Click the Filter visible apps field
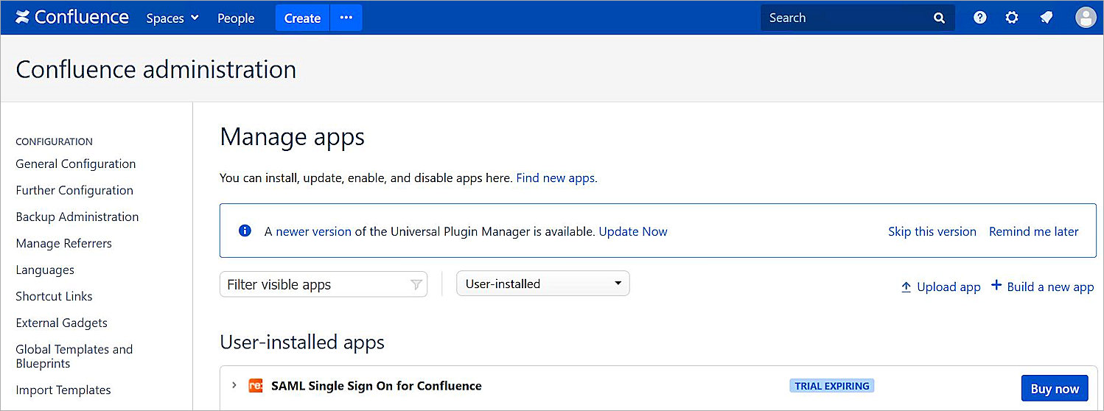This screenshot has width=1104, height=411. (x=315, y=284)
